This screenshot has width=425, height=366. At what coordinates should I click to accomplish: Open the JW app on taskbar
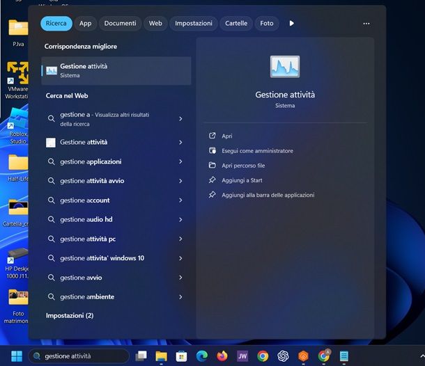[242, 356]
